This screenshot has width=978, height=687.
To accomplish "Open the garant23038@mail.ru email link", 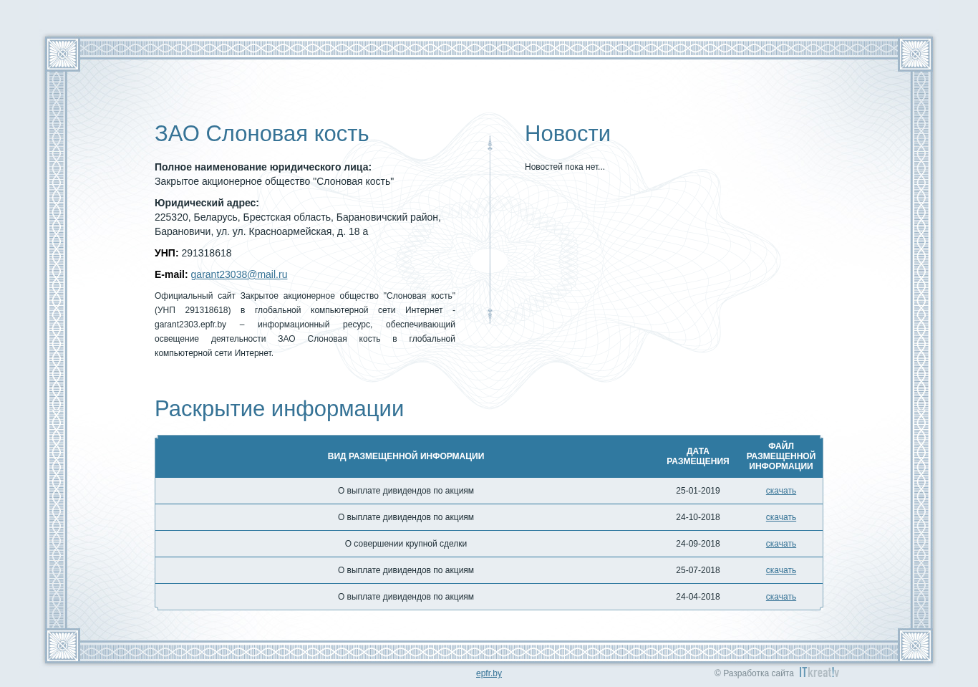I will tap(239, 274).
